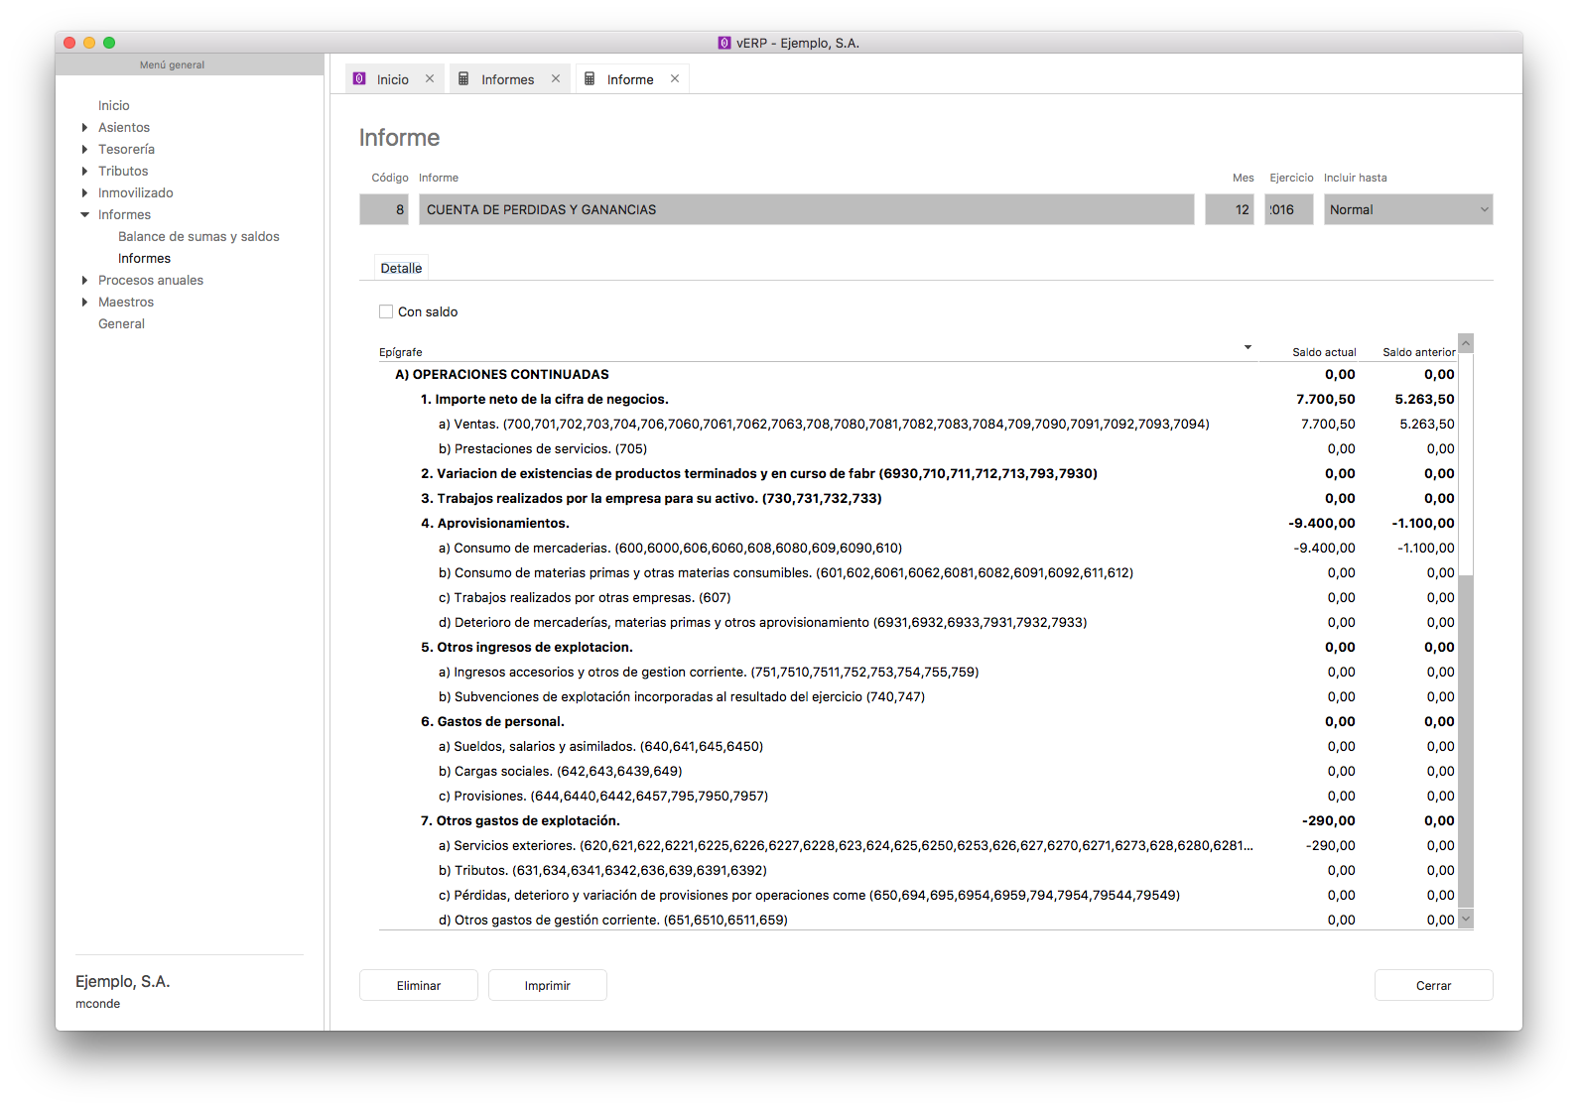Screen dimensions: 1578x1110
Task: Click the sort arrow in Epígrafe column header
Action: tap(1248, 347)
